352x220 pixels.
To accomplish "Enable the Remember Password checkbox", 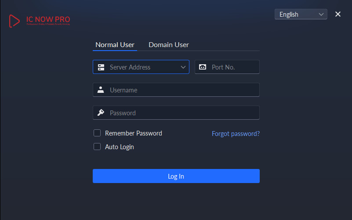I will 97,133.
